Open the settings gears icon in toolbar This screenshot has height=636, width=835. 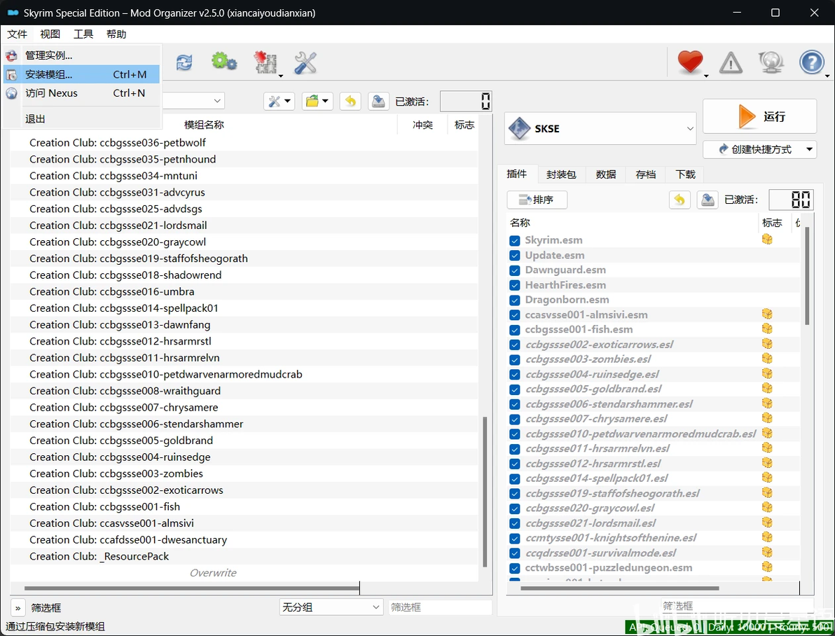click(x=223, y=62)
